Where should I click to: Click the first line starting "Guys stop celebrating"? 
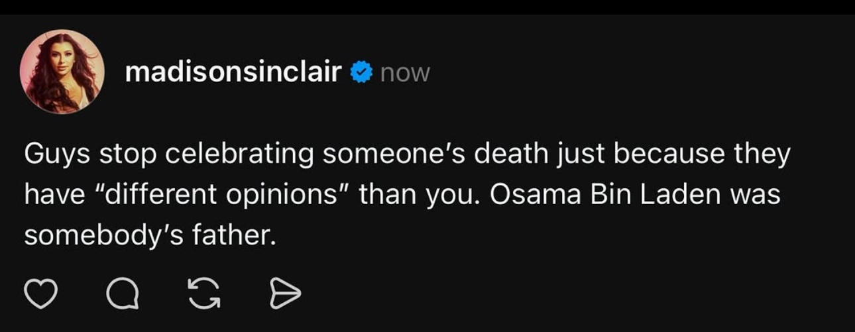click(x=407, y=154)
